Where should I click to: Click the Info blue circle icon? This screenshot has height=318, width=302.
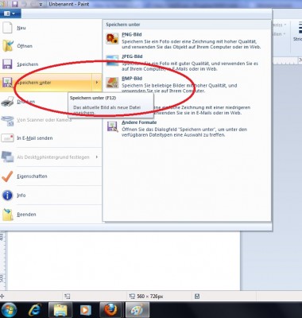(x=7, y=196)
